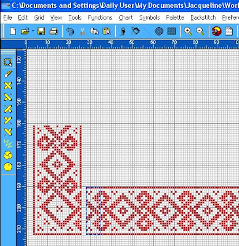Select the yellow bead circle tool
The height and width of the screenshot is (246, 239).
click(x=8, y=167)
